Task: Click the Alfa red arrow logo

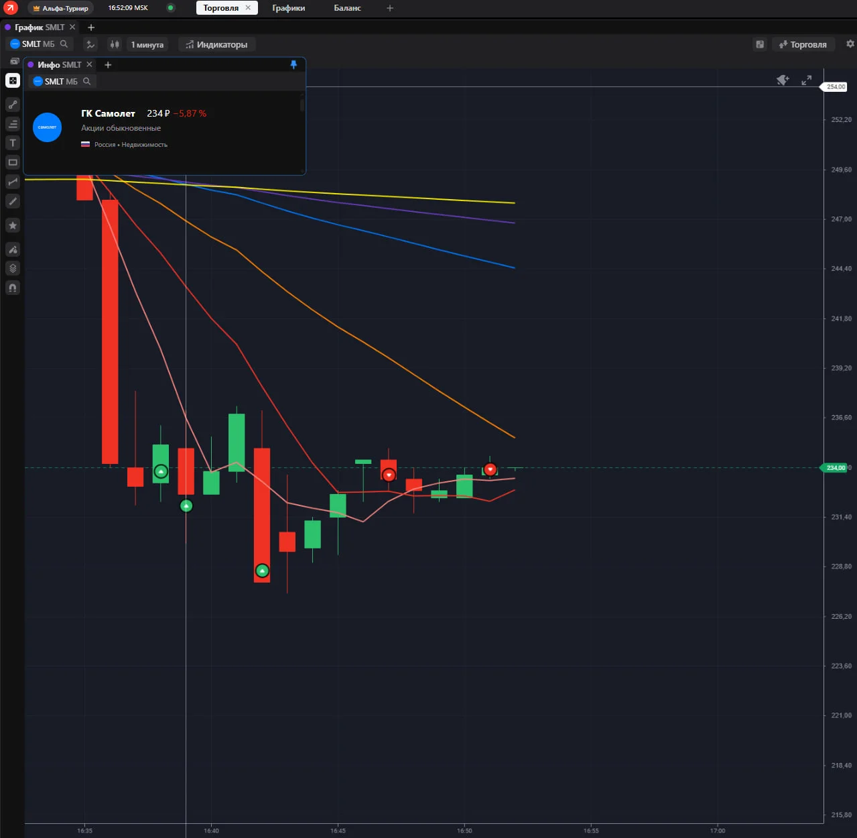Action: click(11, 8)
